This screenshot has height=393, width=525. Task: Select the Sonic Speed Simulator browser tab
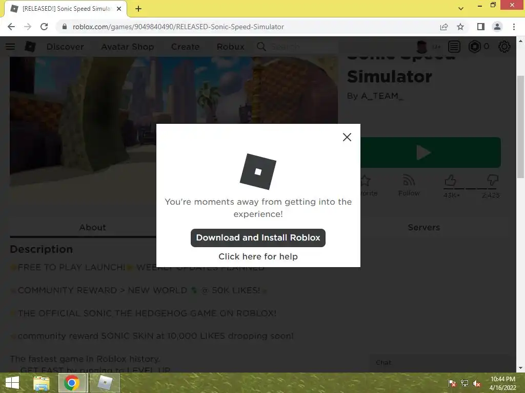[66, 9]
